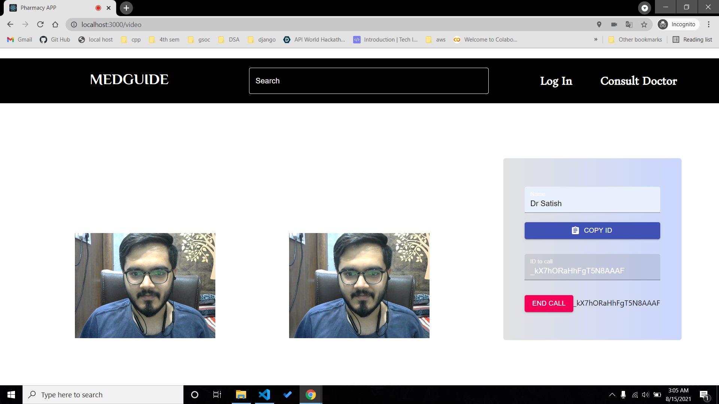Expand the hidden bookmarks chevron

coord(596,39)
